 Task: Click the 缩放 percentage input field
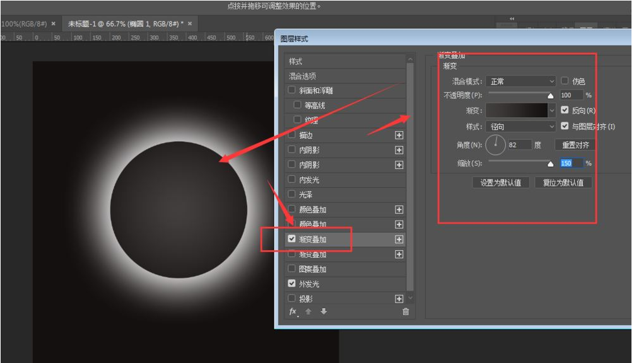pyautogui.click(x=572, y=163)
